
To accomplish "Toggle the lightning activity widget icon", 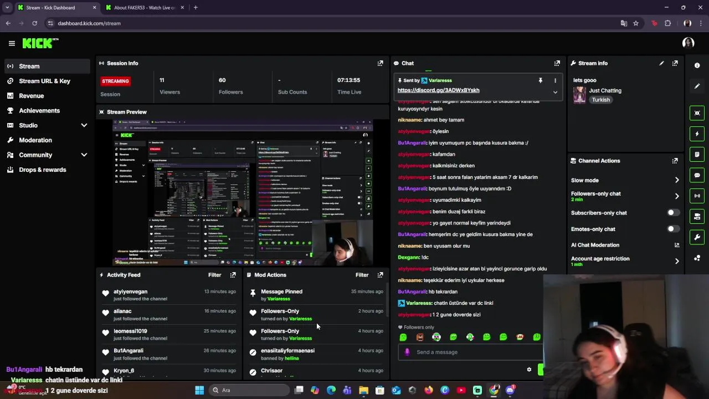I will pos(697,134).
